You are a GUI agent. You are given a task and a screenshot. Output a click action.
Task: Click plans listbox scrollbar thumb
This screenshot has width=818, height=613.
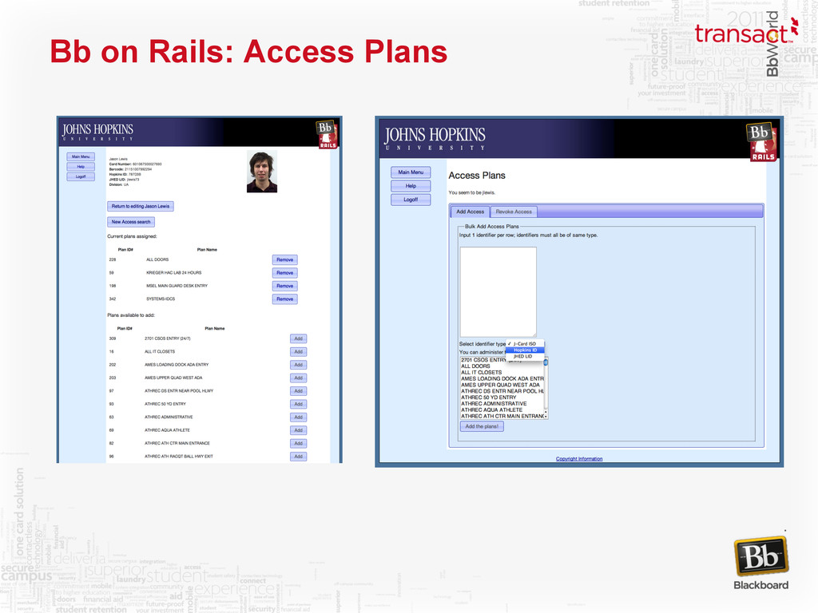point(546,362)
